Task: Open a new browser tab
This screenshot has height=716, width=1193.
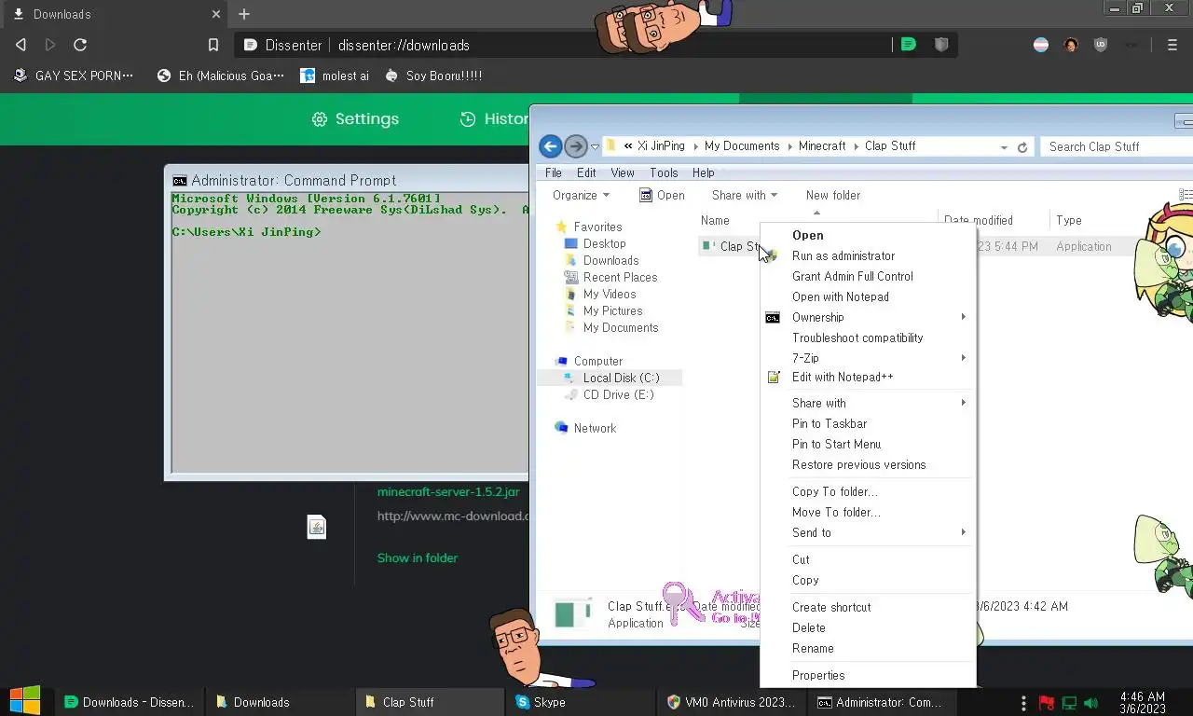Action: click(244, 14)
